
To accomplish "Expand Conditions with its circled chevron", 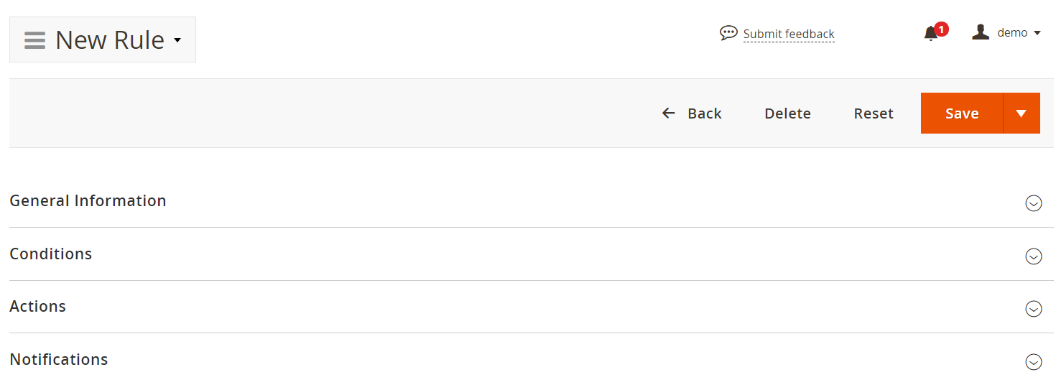I will 1033,256.
